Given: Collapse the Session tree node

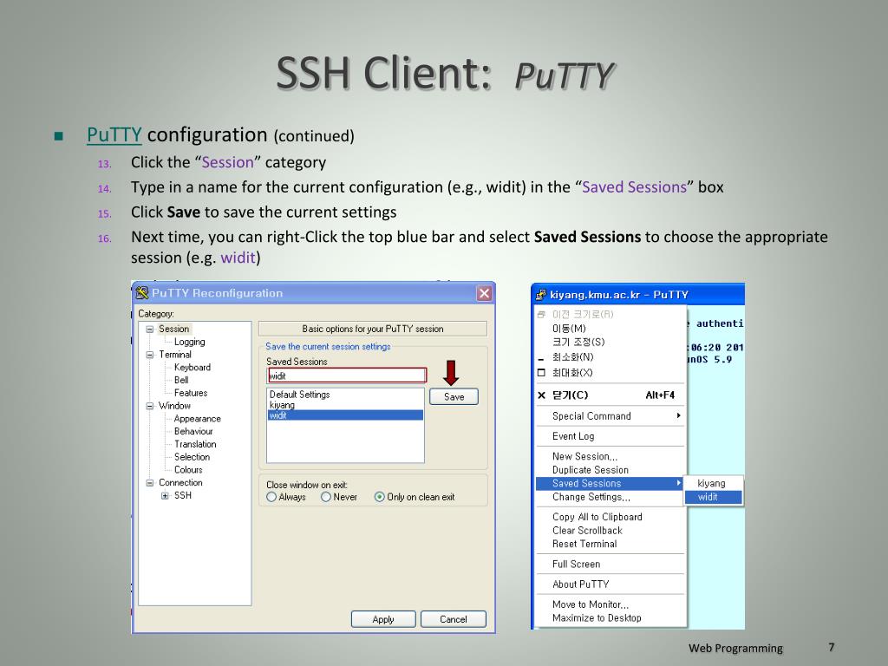Looking at the screenshot, I should pyautogui.click(x=149, y=329).
